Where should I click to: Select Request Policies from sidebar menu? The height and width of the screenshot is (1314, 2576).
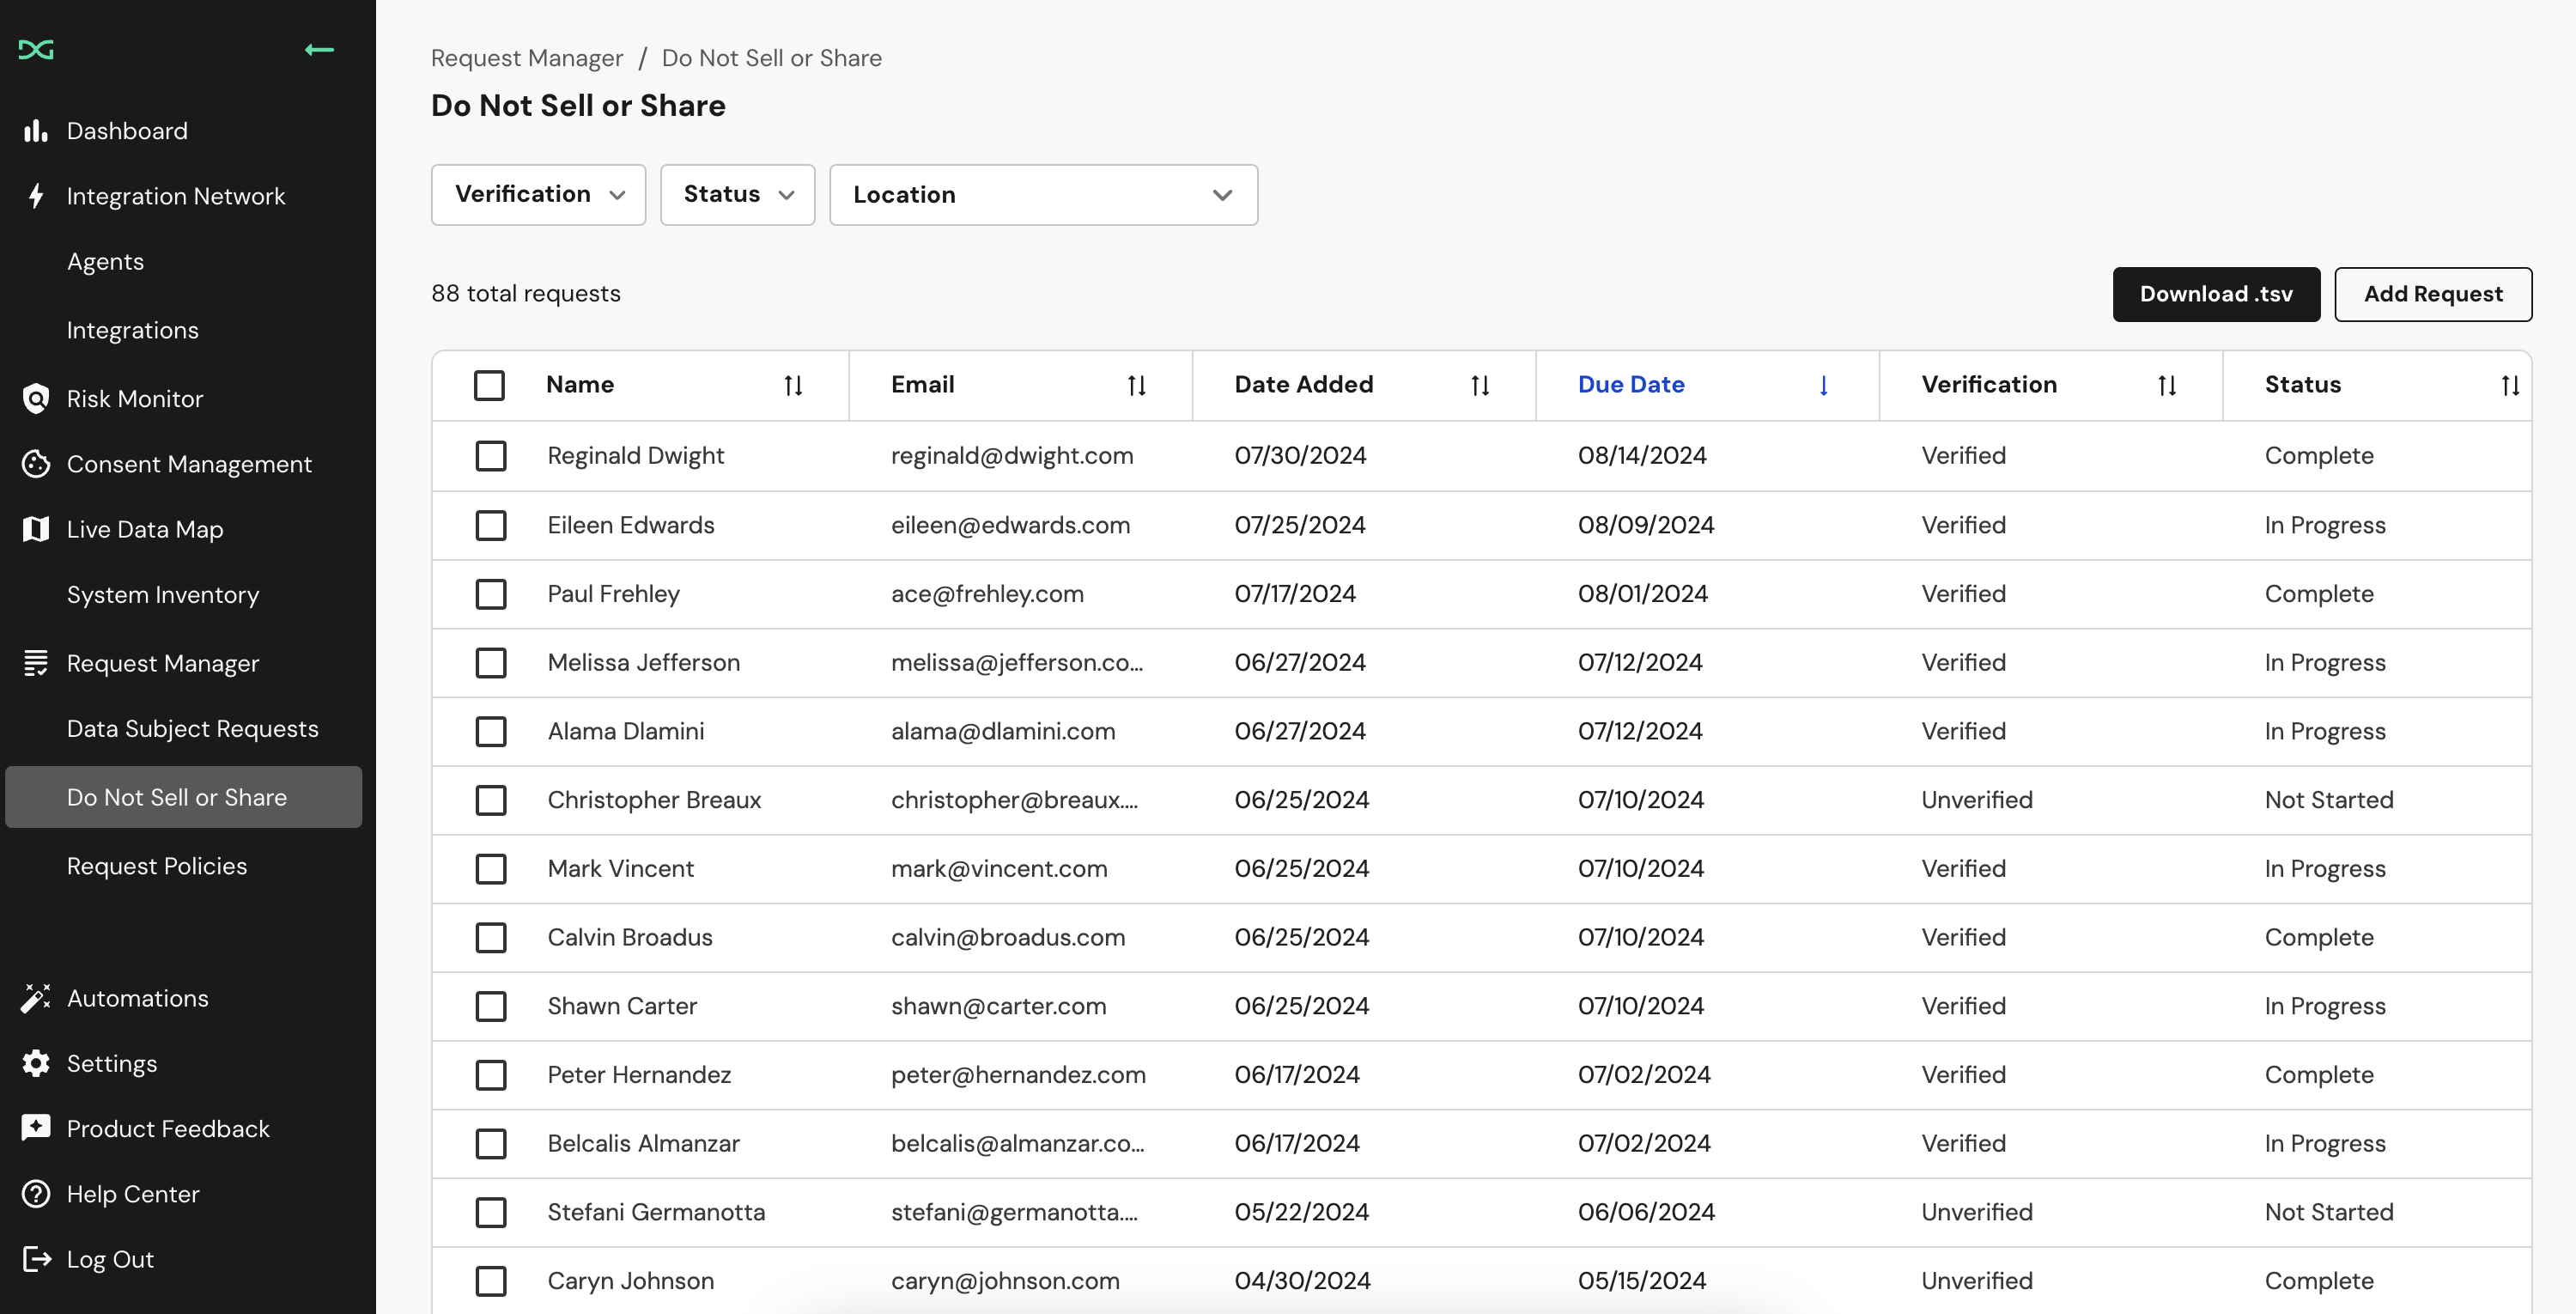point(155,865)
